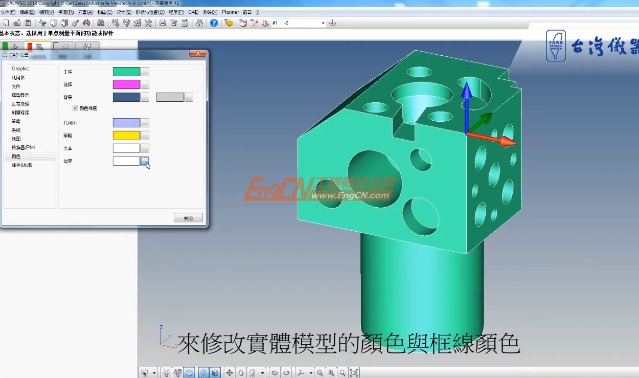Viewport: 639px width, 378px height.
Task: Click the 关闭 button in CAD settings dialog
Action: pos(188,217)
